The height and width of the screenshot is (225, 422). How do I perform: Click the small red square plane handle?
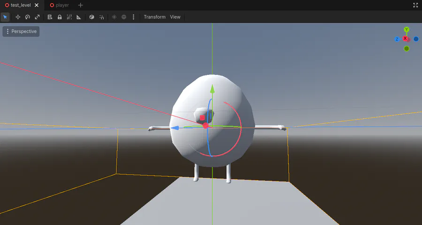(202, 118)
